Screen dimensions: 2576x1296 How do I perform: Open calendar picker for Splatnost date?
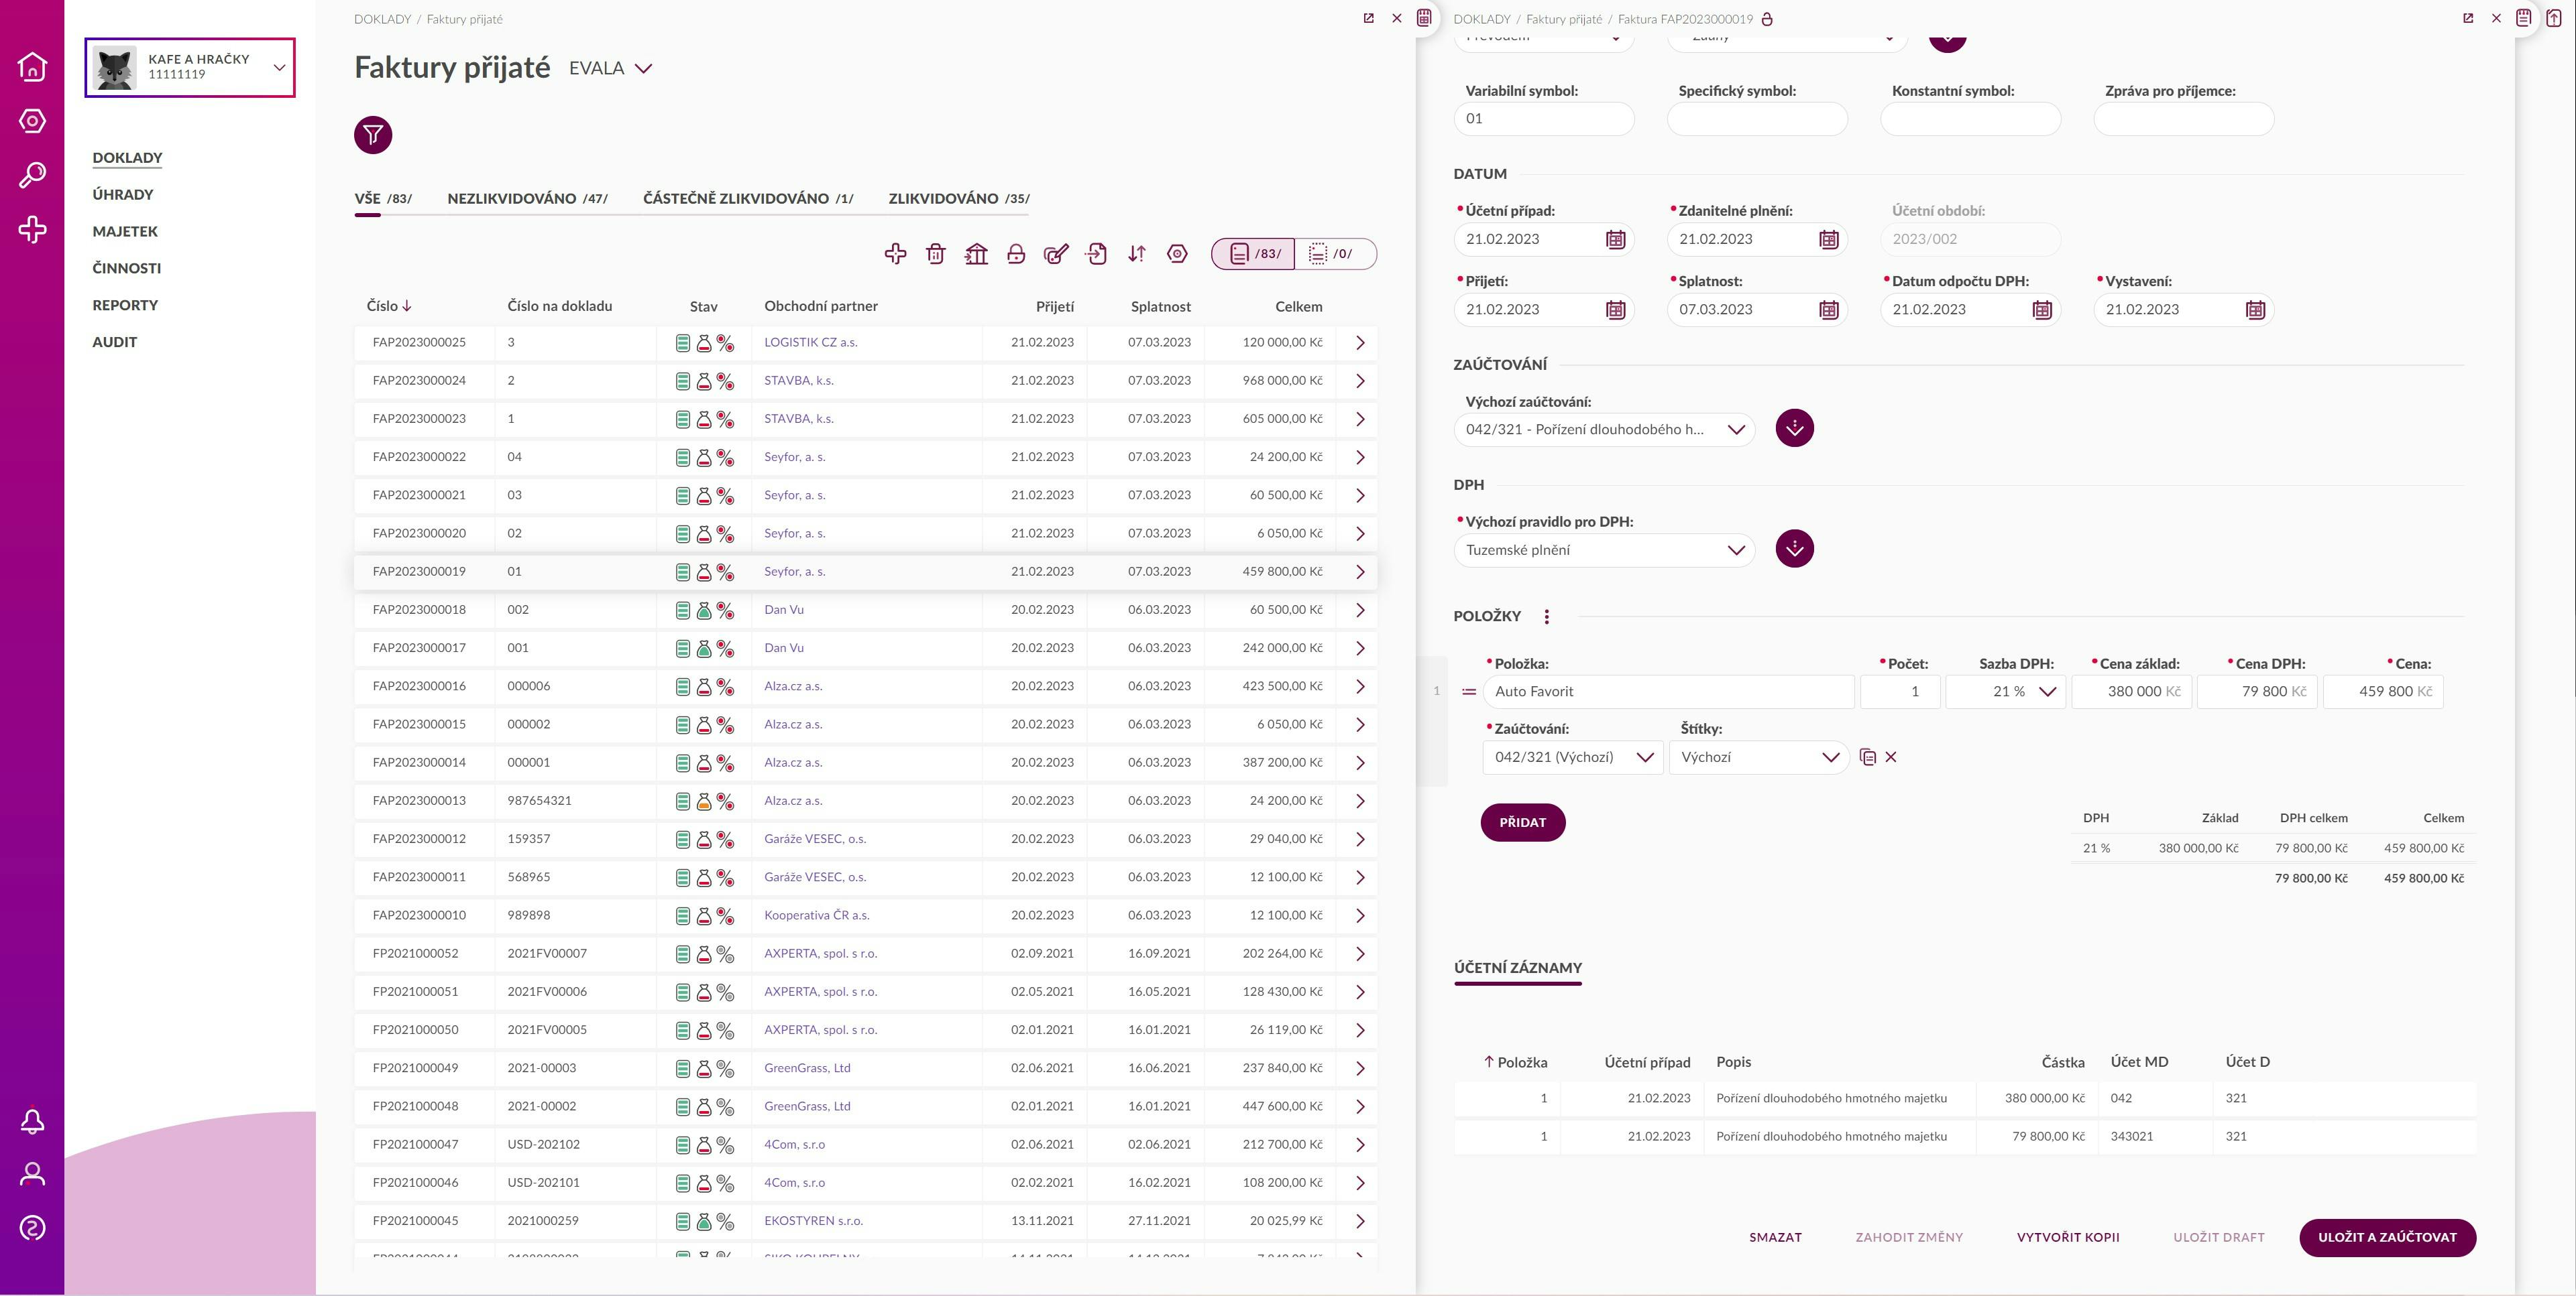tap(1828, 310)
